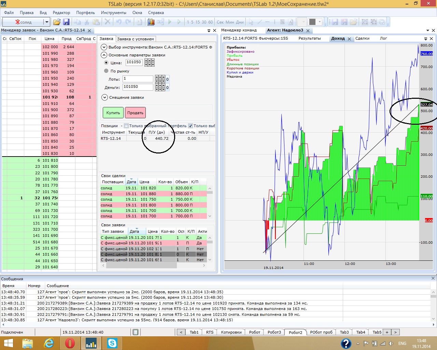Select the По рынку market radio button

click(106, 71)
